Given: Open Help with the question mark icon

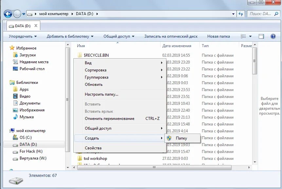Looking at the screenshot, I should click(273, 36).
